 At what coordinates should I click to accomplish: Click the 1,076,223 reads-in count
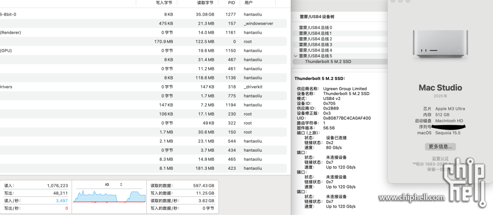pos(57,186)
